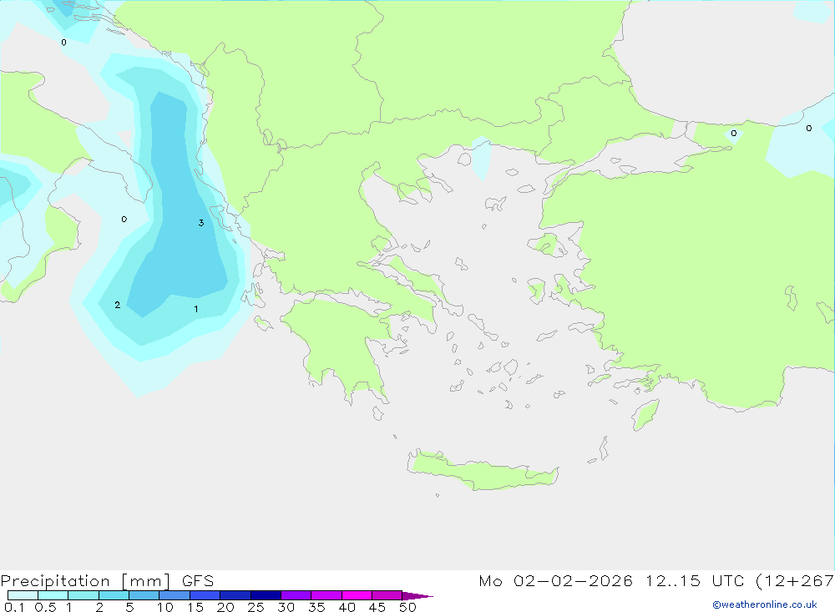835x612 pixels.
Task: Click the legend tick label '25'
Action: [256, 607]
